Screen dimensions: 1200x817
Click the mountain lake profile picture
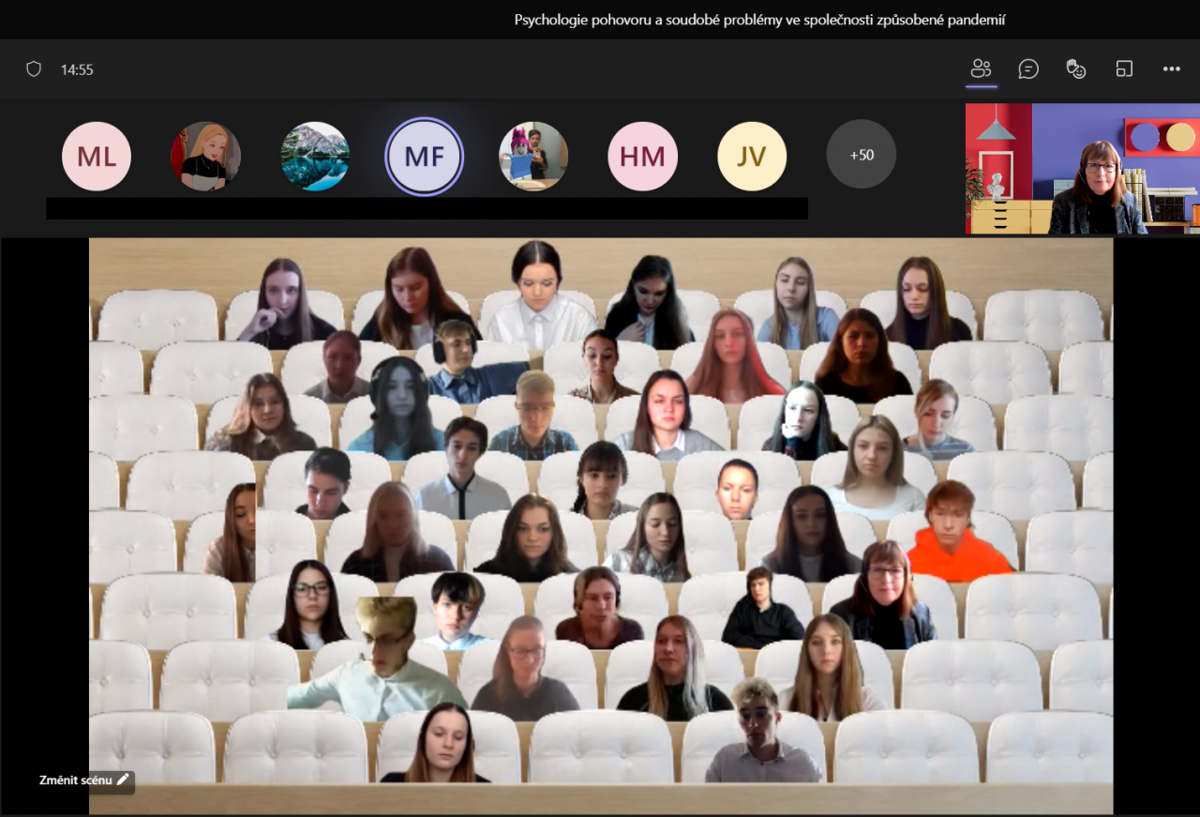click(315, 156)
